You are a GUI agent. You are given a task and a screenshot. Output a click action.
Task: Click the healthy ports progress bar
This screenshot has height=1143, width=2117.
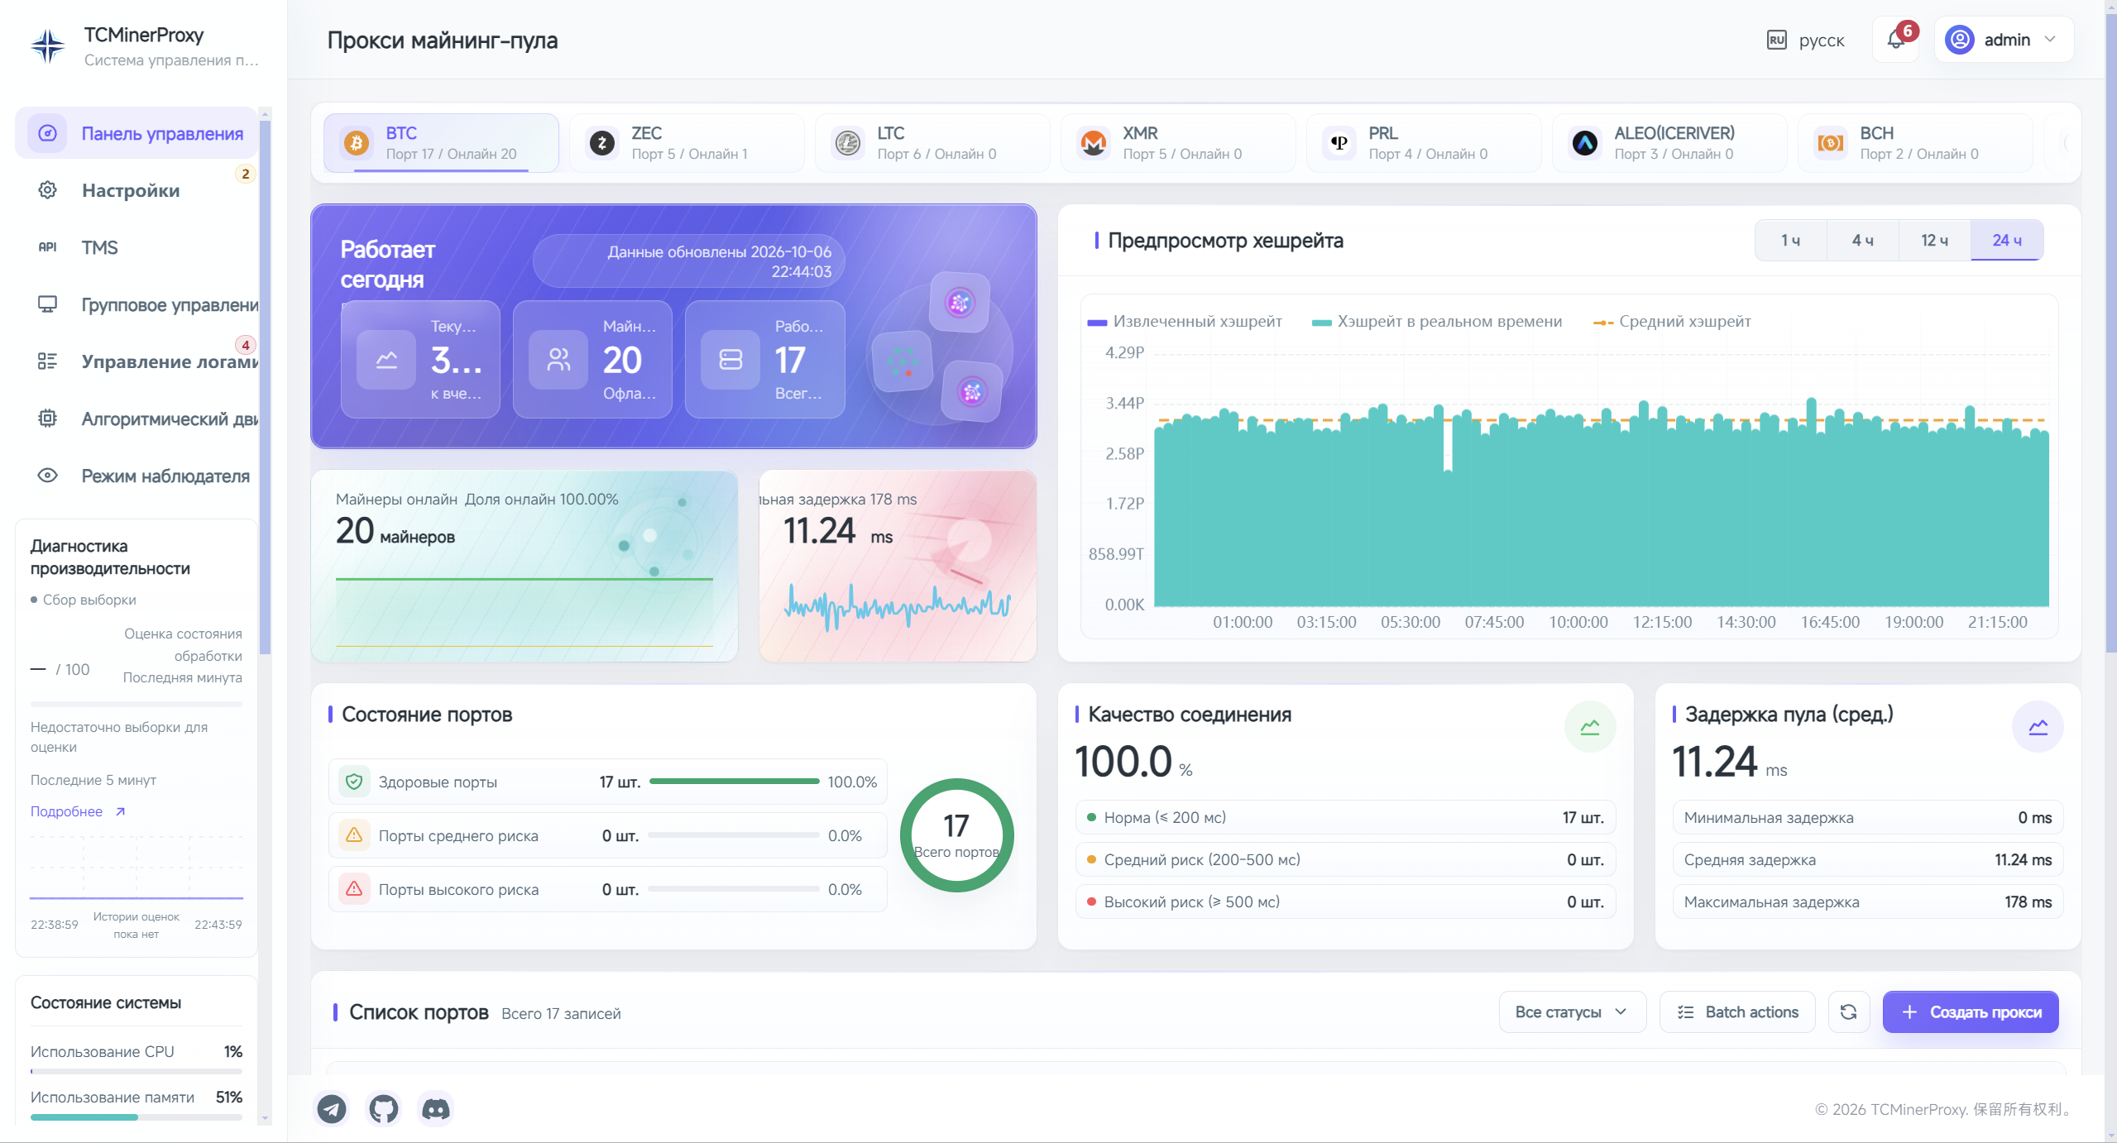735,782
